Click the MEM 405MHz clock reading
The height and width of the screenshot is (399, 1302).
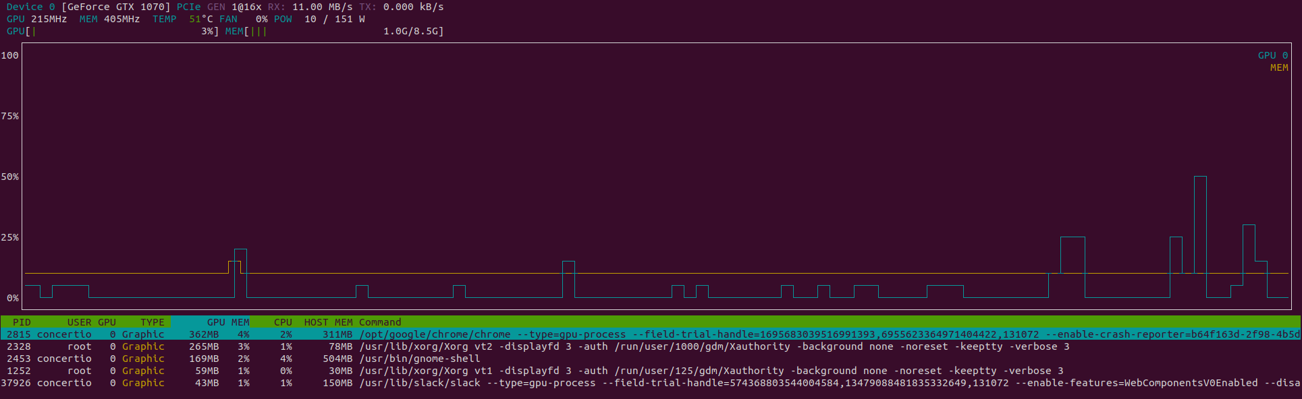[x=109, y=19]
